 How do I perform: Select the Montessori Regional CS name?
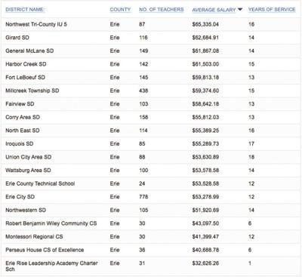[x=34, y=237]
